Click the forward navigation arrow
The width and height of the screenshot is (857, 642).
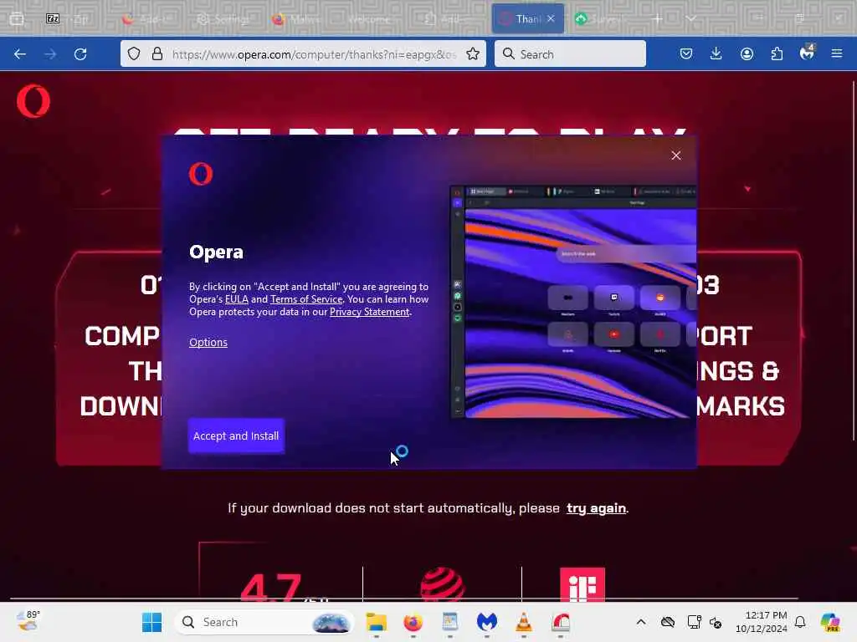(x=50, y=54)
